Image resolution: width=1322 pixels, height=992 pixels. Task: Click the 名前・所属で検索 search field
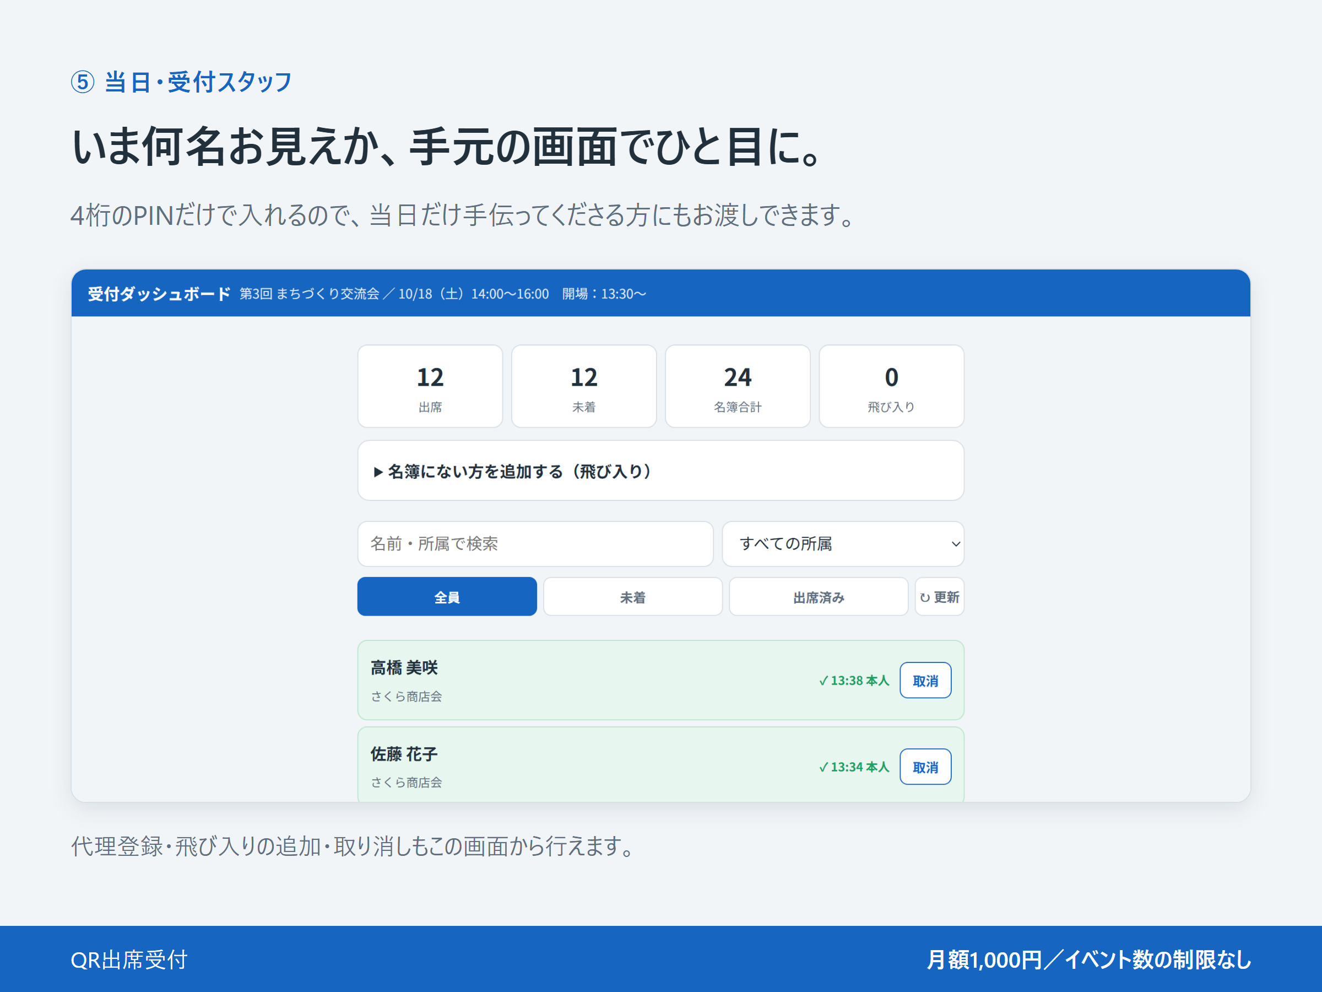(535, 543)
